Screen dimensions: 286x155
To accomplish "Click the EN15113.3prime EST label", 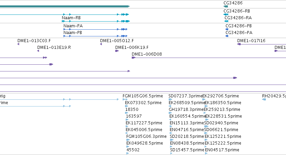I will pos(187,123).
